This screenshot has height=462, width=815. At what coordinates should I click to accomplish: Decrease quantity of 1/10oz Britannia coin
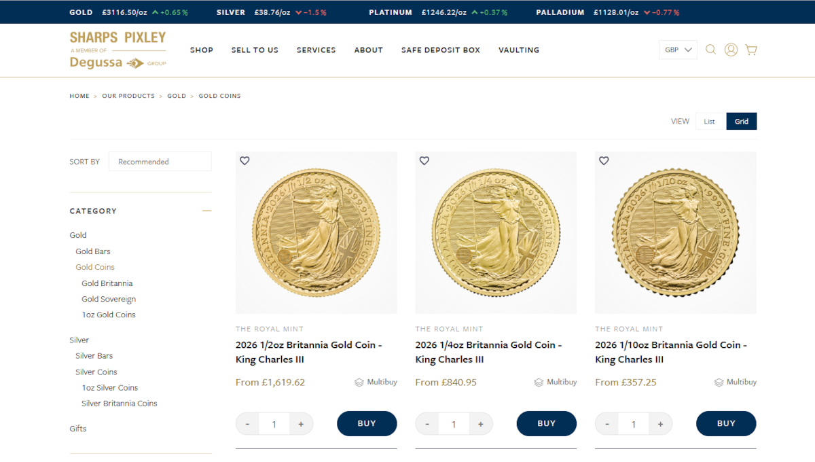(606, 424)
